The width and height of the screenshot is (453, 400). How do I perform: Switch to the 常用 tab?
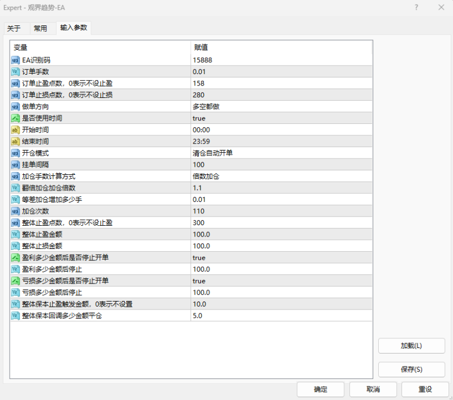coord(41,27)
